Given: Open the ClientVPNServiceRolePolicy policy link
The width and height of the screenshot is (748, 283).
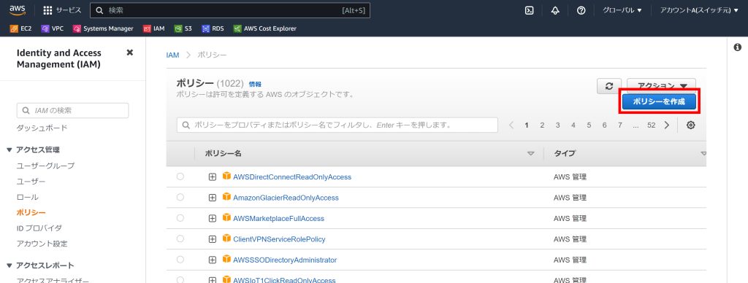Looking at the screenshot, I should click(x=279, y=239).
